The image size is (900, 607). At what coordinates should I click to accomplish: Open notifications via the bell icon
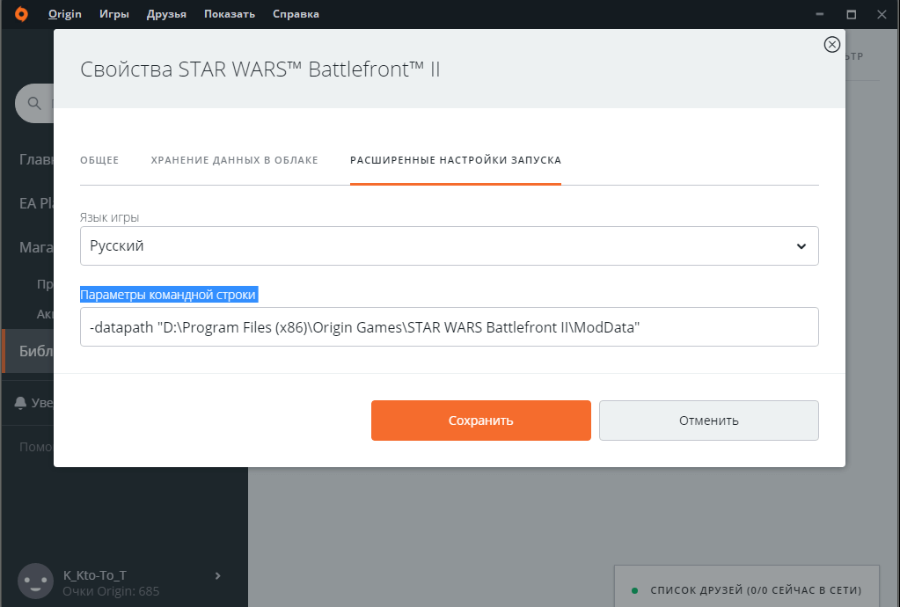[x=20, y=402]
